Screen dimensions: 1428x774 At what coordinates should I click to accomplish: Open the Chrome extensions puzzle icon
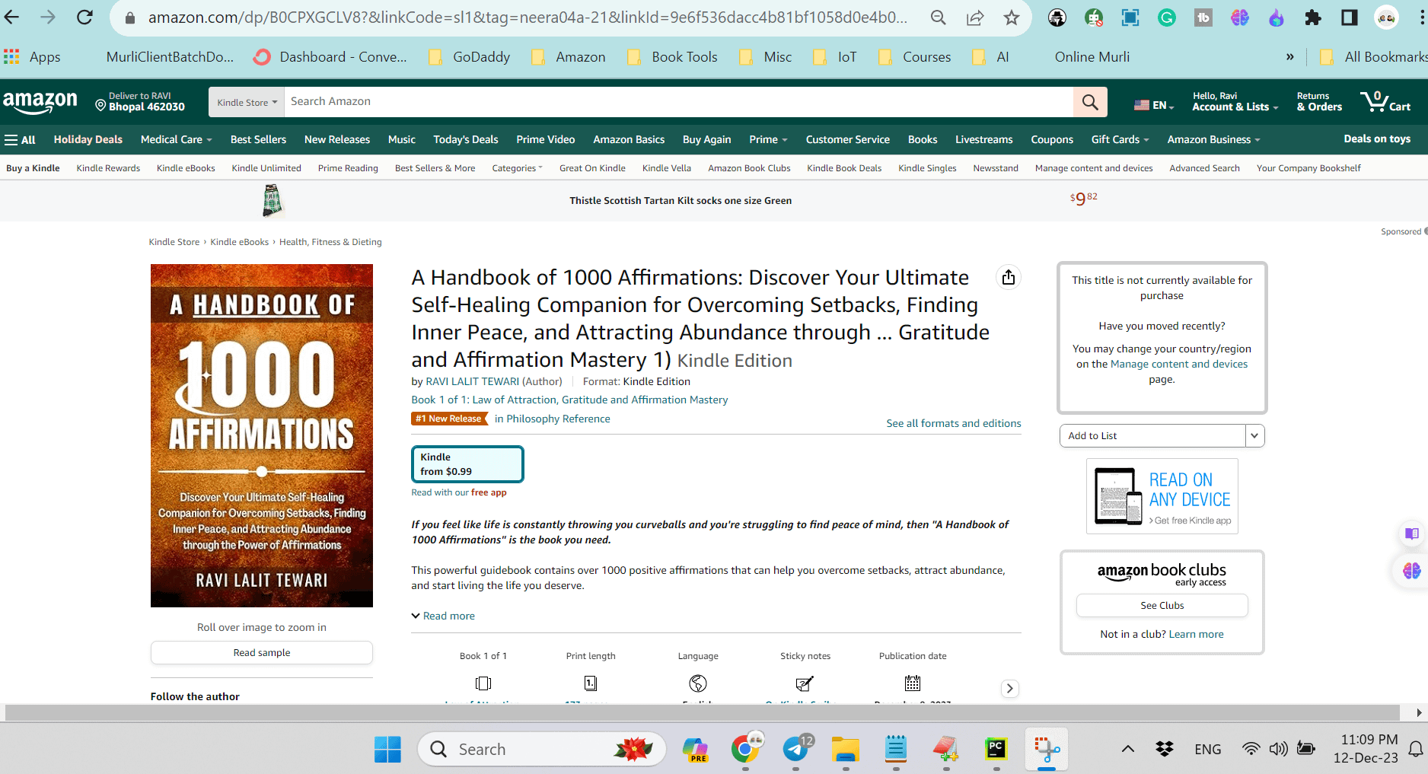point(1313,18)
